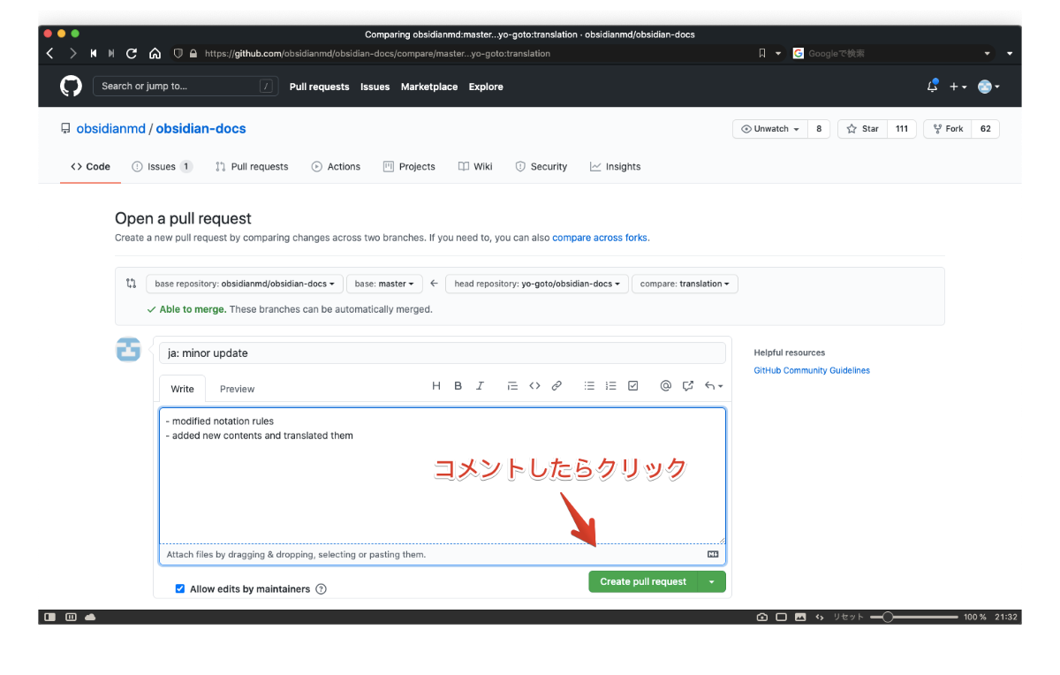
Task: Click the GitHub Octocat logo
Action: [71, 86]
